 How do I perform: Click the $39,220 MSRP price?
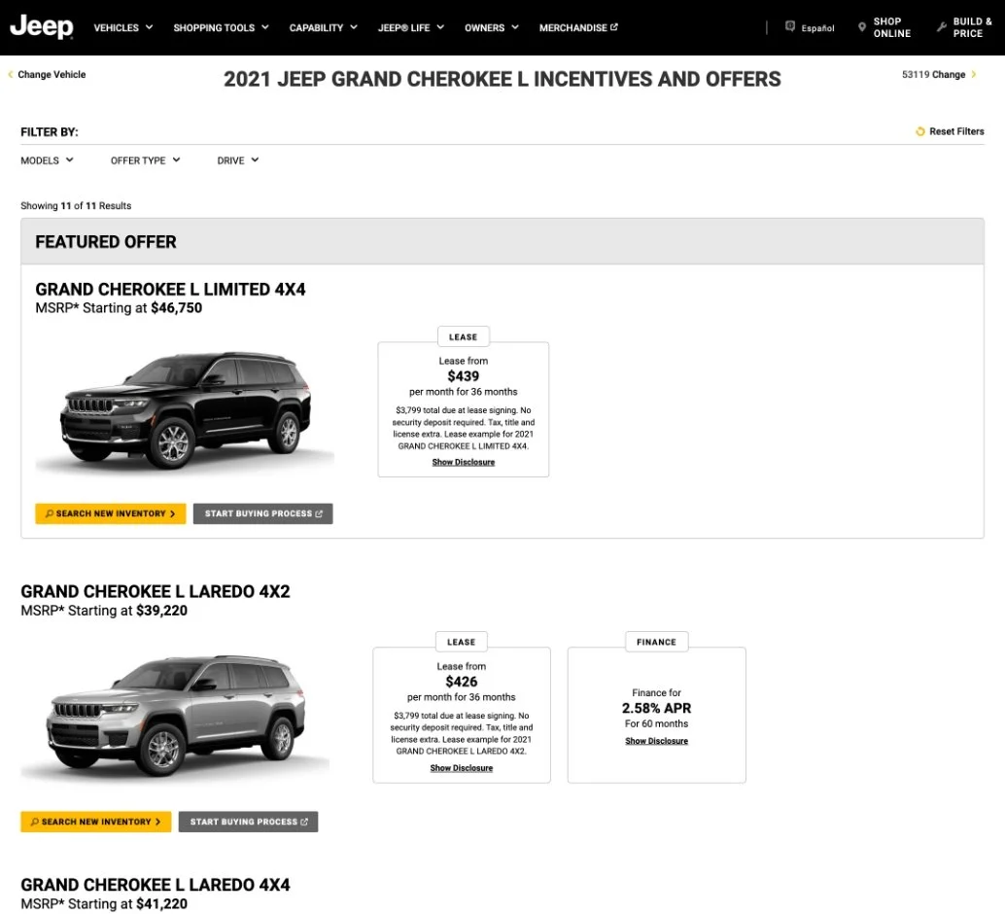161,611
